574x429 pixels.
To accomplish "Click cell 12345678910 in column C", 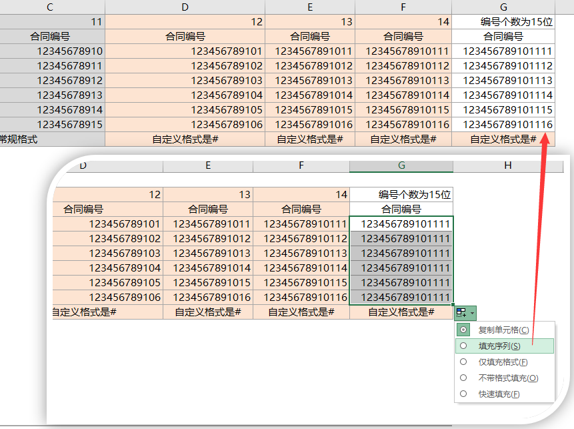I will (x=53, y=51).
